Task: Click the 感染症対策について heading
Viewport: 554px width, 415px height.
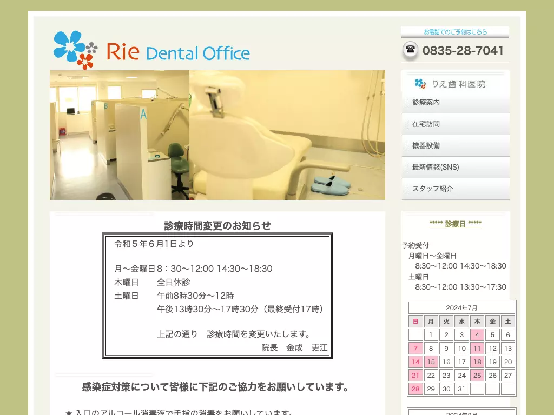Action: pyautogui.click(x=215, y=387)
